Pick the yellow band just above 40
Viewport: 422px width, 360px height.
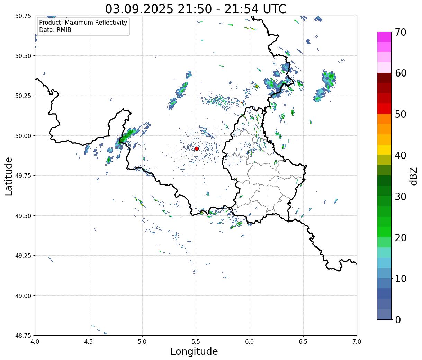[x=384, y=150]
